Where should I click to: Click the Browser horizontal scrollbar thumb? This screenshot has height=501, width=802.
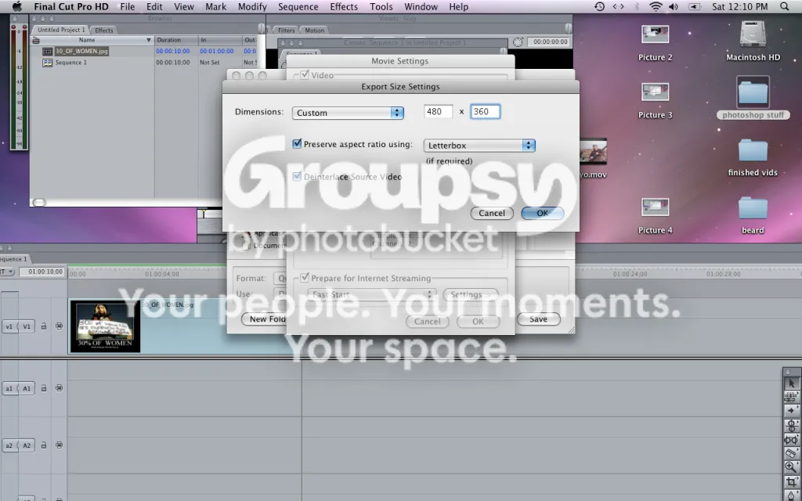[x=39, y=203]
